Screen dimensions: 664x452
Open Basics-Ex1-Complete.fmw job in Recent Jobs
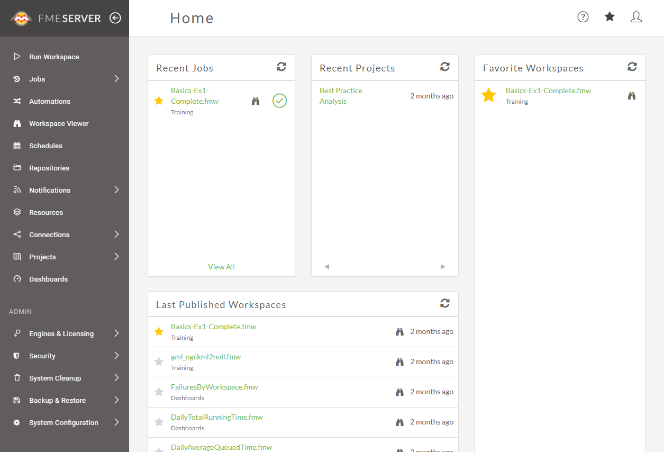(195, 96)
